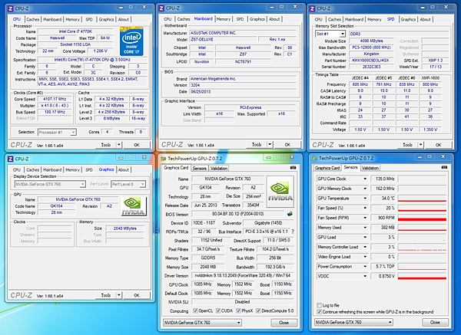Toggle the OpenCL checkbox

coord(195,310)
